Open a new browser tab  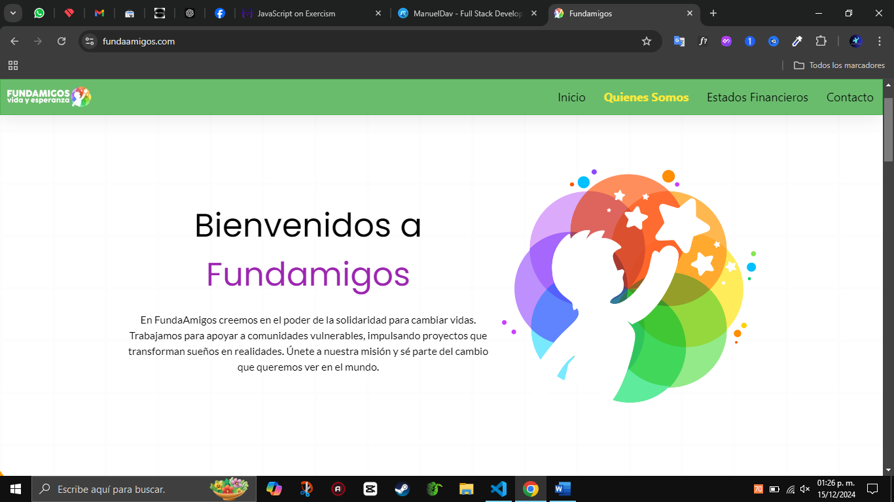pos(713,13)
